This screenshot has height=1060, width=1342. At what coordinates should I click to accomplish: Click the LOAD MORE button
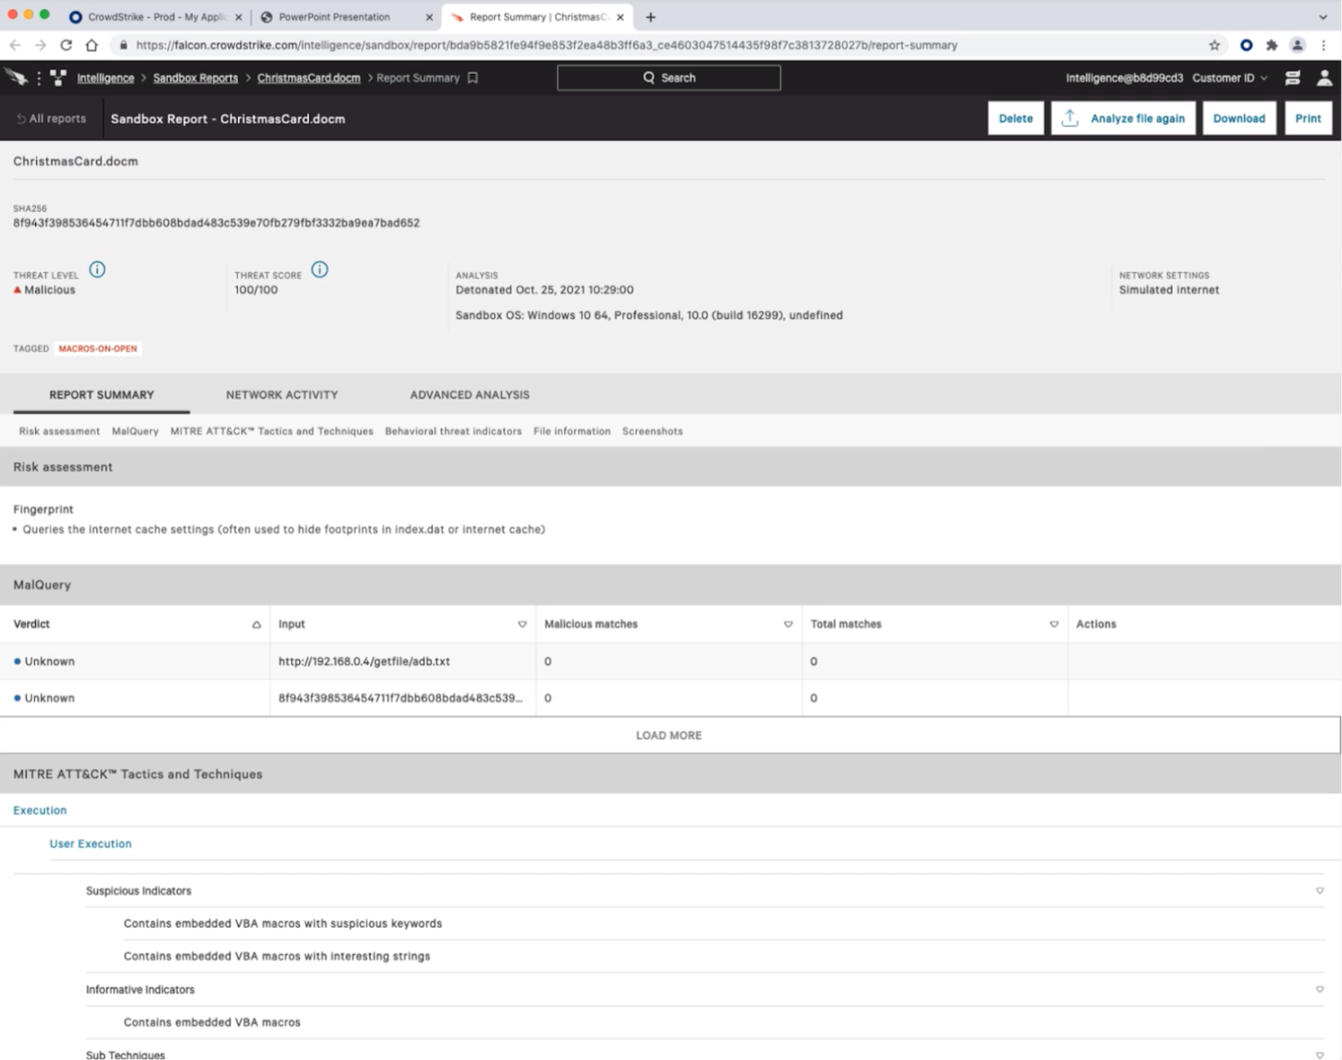pyautogui.click(x=669, y=735)
